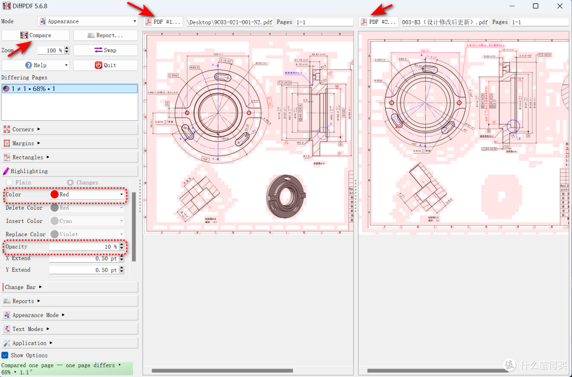Expand the Margins section
Screen dimensions: 572x377
70,143
